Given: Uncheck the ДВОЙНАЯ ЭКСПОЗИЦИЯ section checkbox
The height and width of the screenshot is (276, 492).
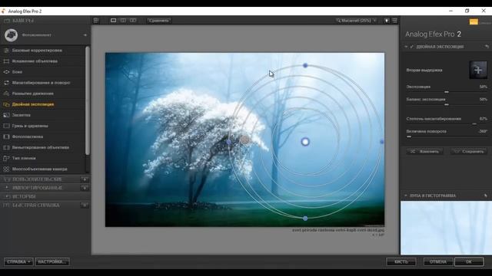Looking at the screenshot, I should click(412, 47).
